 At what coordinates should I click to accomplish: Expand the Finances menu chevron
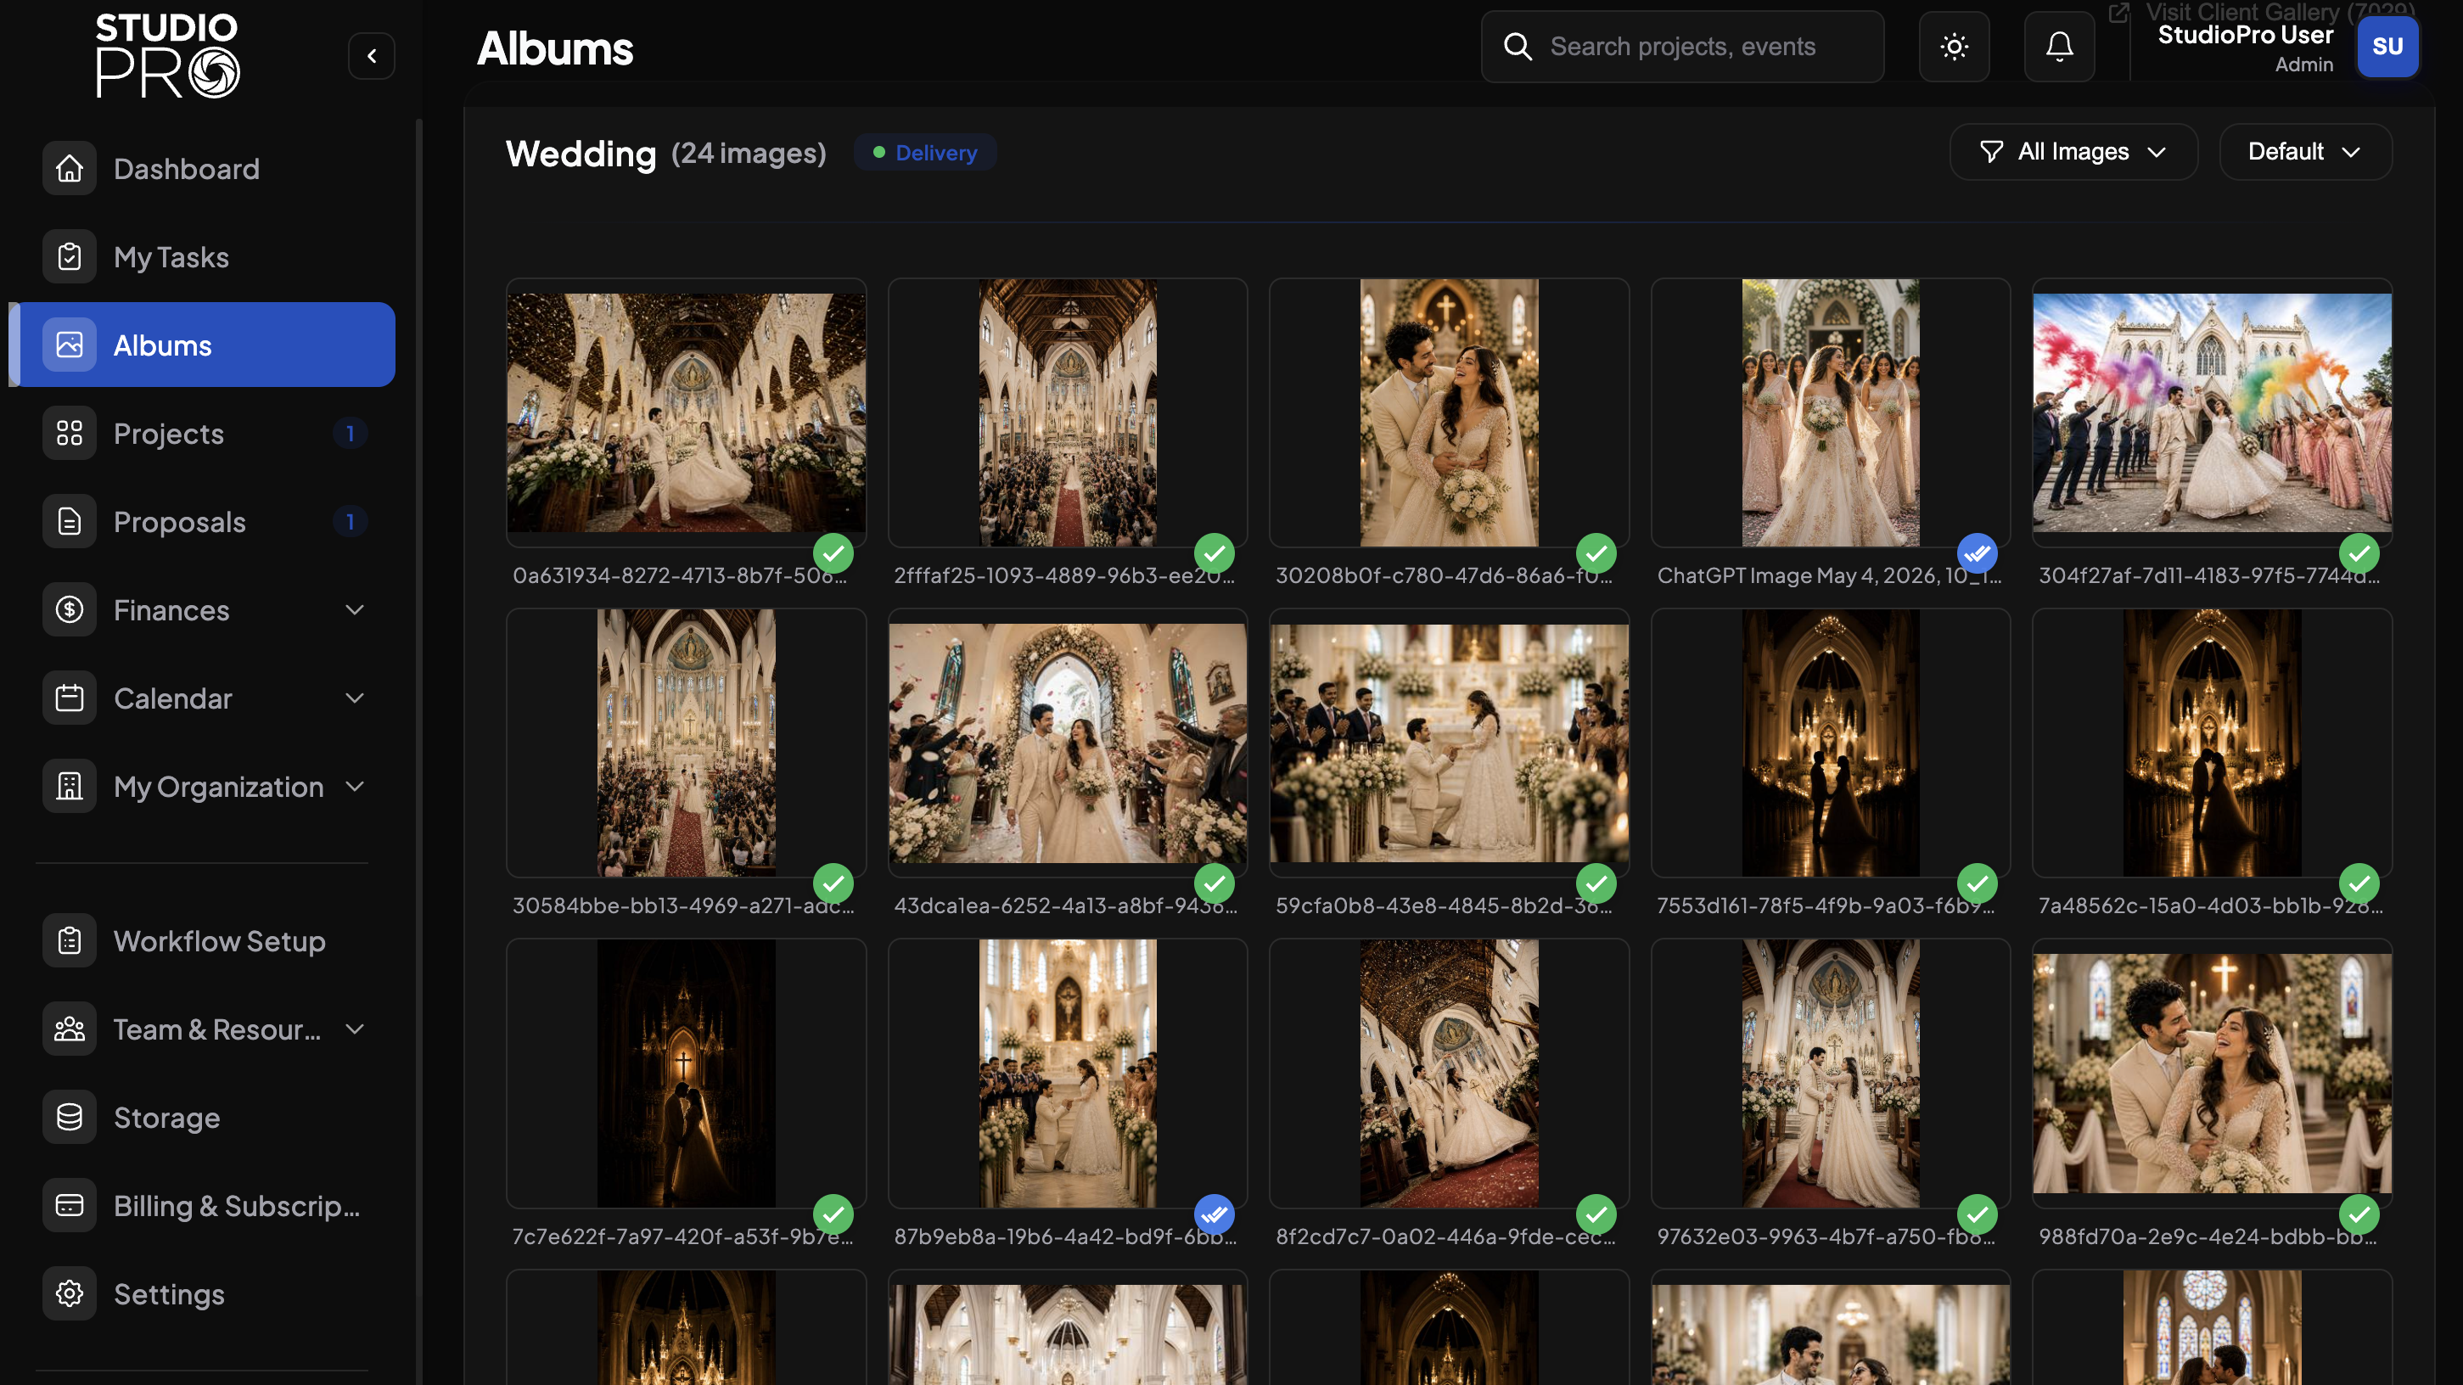(x=355, y=610)
